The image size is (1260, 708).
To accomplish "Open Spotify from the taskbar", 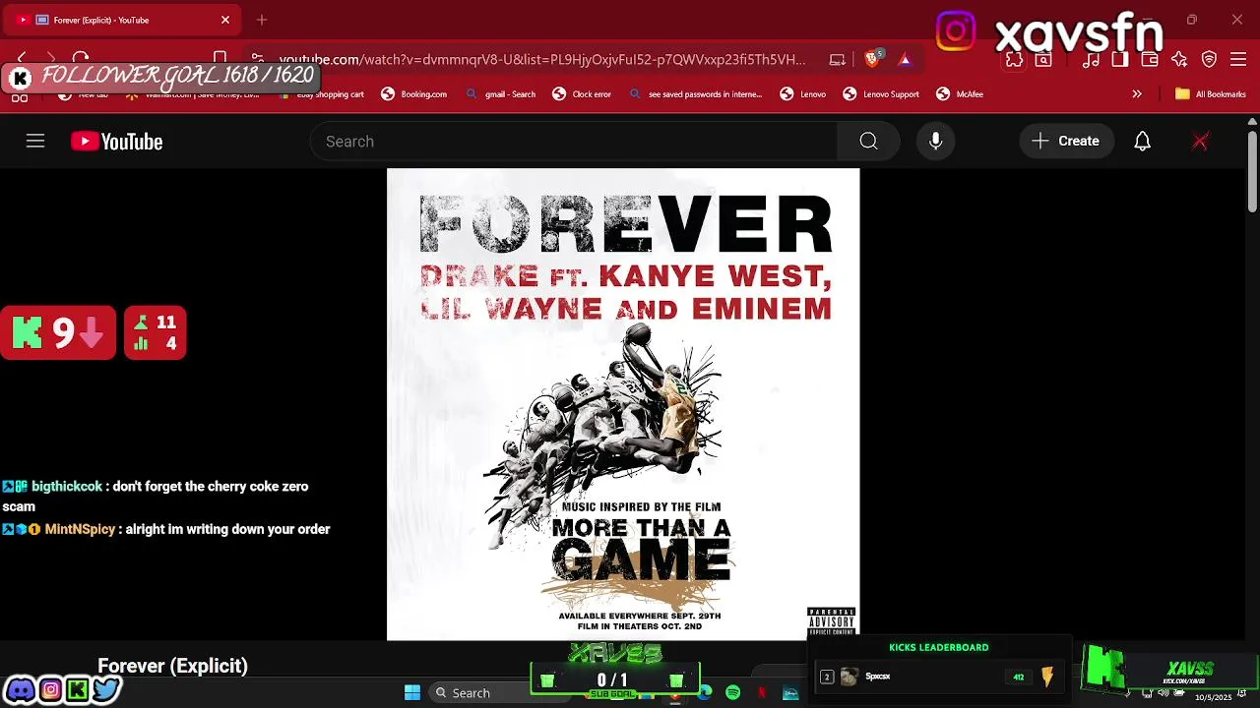I will click(733, 692).
